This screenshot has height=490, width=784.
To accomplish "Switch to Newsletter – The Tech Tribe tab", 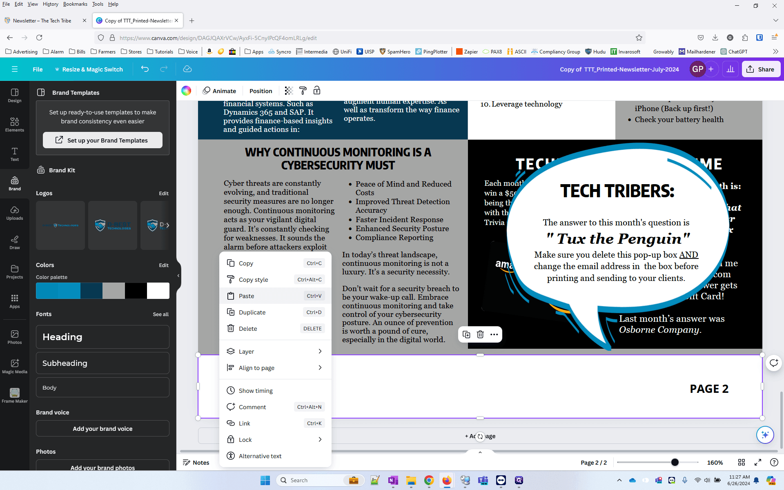I will point(42,20).
